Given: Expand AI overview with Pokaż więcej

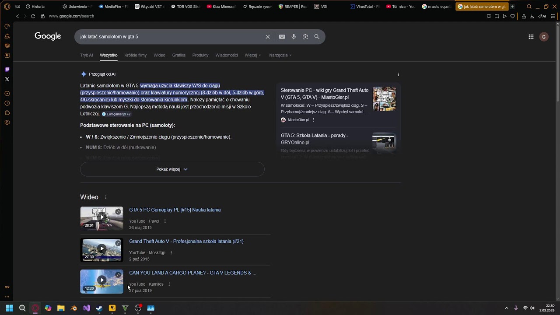Looking at the screenshot, I should 172,169.
